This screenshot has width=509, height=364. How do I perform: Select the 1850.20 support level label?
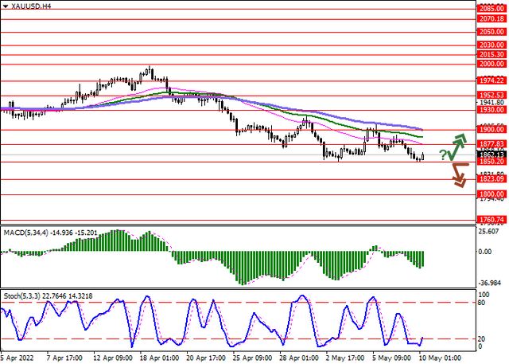click(492, 162)
